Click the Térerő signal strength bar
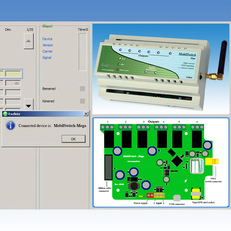 click(83, 52)
